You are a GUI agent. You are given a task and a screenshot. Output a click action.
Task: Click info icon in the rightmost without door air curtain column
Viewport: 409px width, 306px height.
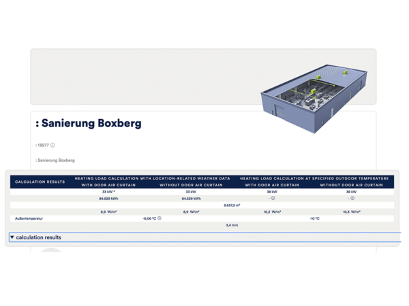tap(352, 199)
